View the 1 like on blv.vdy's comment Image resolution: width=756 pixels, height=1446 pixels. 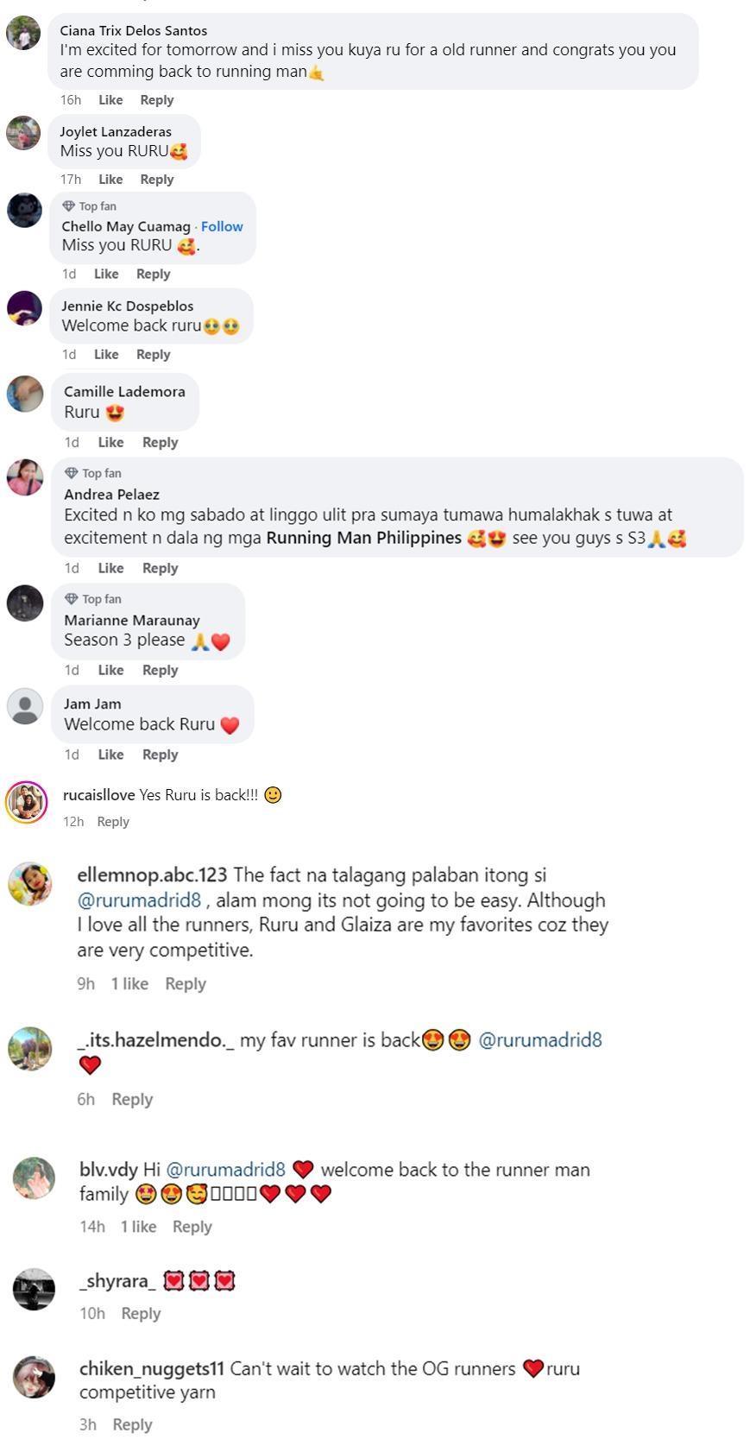(138, 1227)
